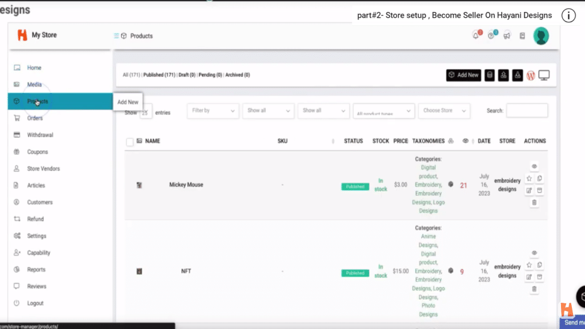585x329 pixels.
Task: View Mickey Mouse product via eye icon
Action: (534, 166)
